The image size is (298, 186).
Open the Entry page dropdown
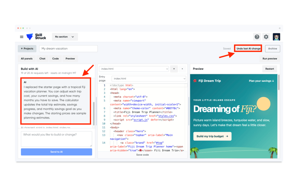pos(149,79)
